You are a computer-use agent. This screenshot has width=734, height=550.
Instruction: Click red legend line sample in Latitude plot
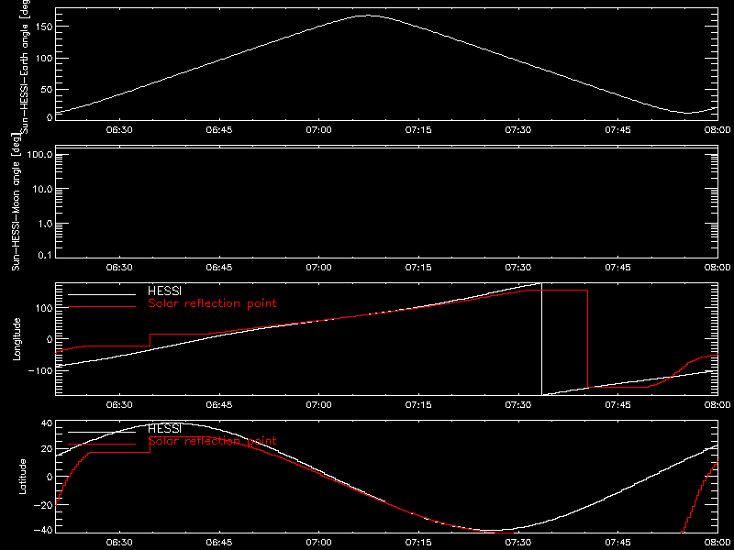pos(102,444)
